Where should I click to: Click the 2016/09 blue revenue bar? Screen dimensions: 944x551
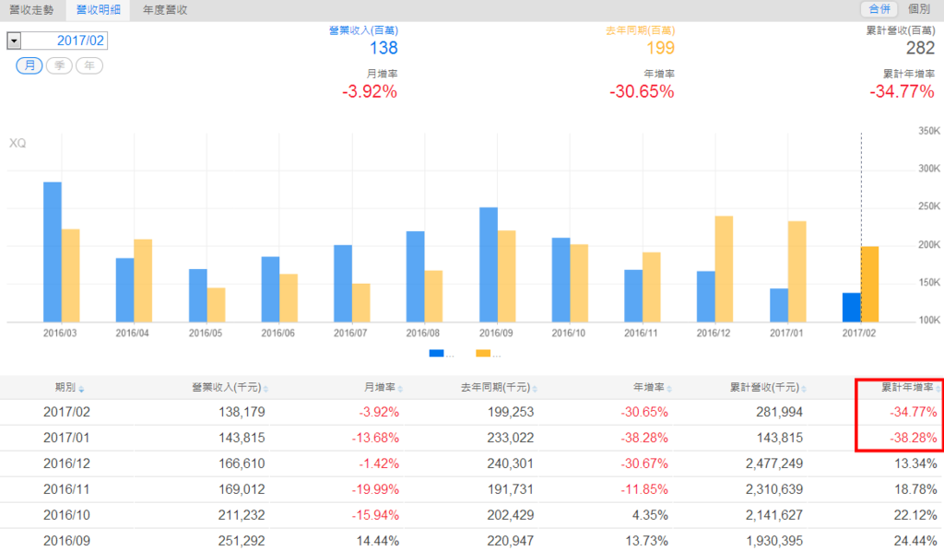pos(489,264)
